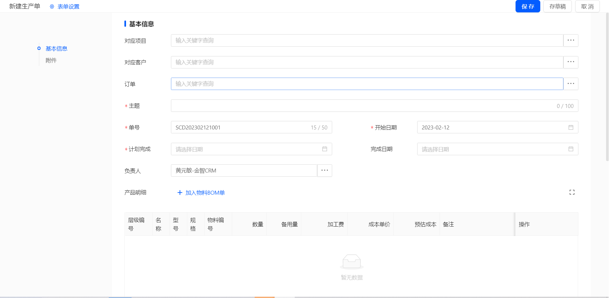
Task: Toggle fullscreen for product detail table
Action: [572, 192]
